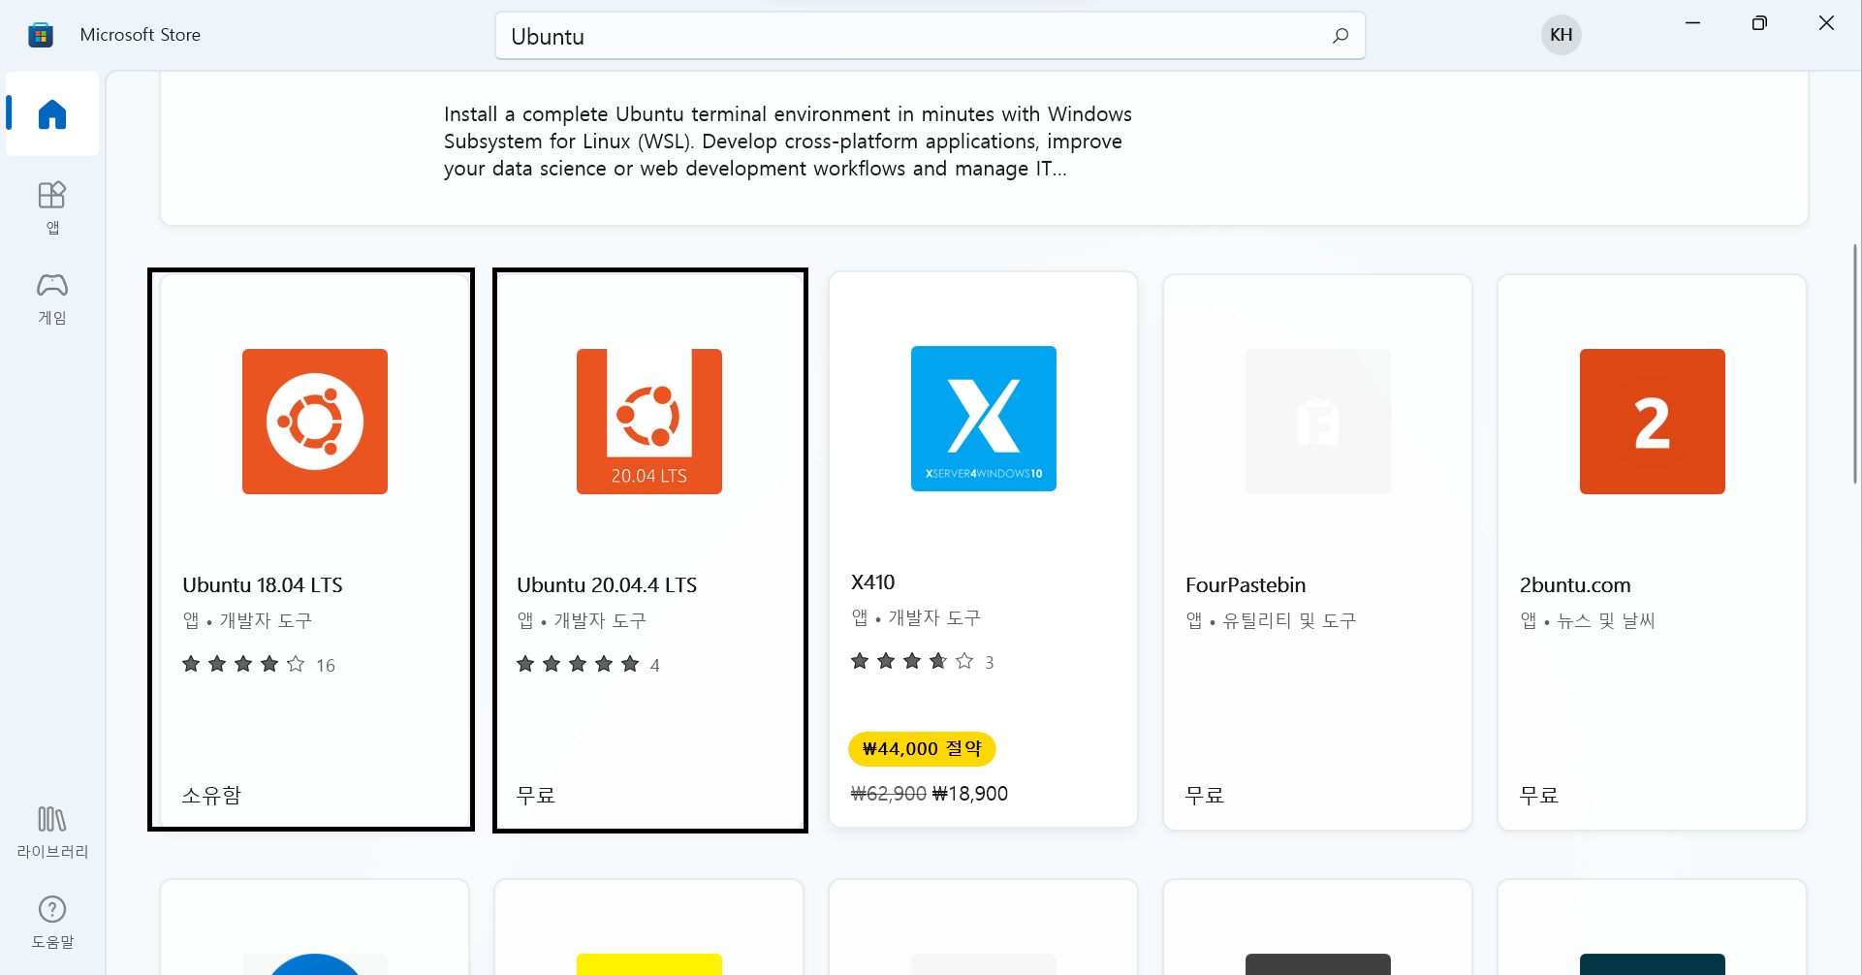Viewport: 1862px width, 975px height.
Task: Select the X410 title text
Action: click(873, 582)
